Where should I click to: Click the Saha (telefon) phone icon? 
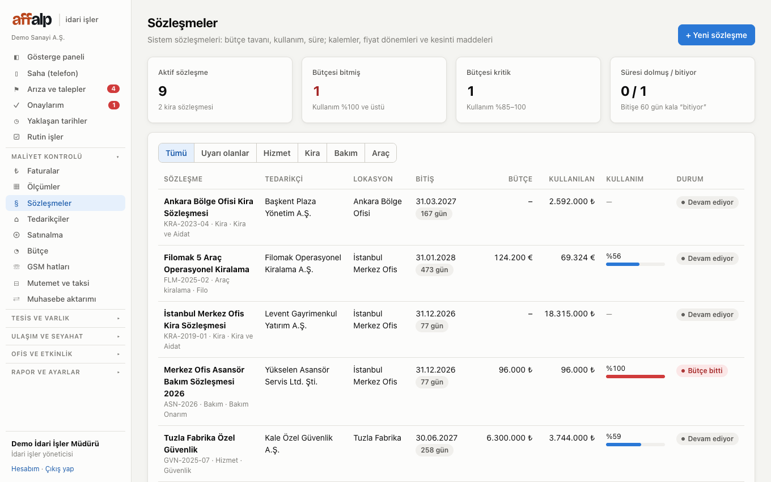pyautogui.click(x=16, y=73)
